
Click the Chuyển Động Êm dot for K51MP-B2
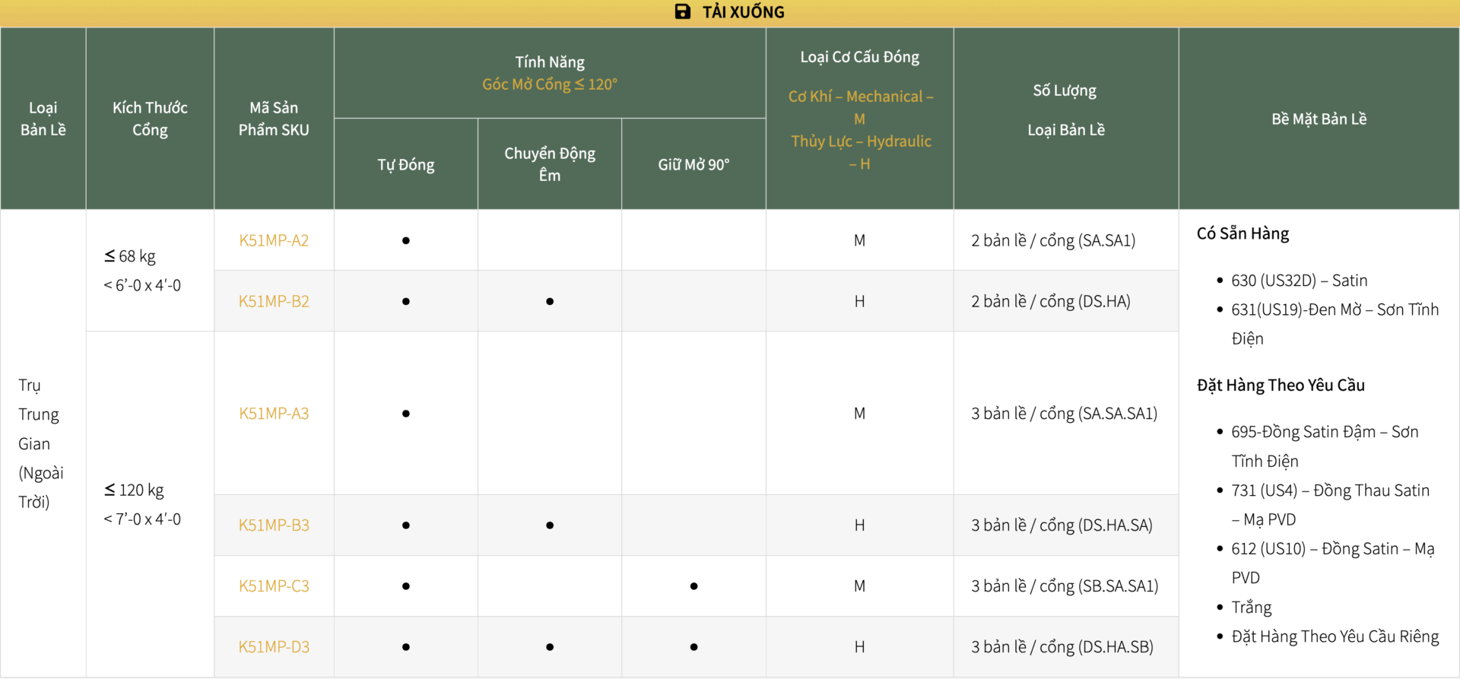tap(550, 302)
